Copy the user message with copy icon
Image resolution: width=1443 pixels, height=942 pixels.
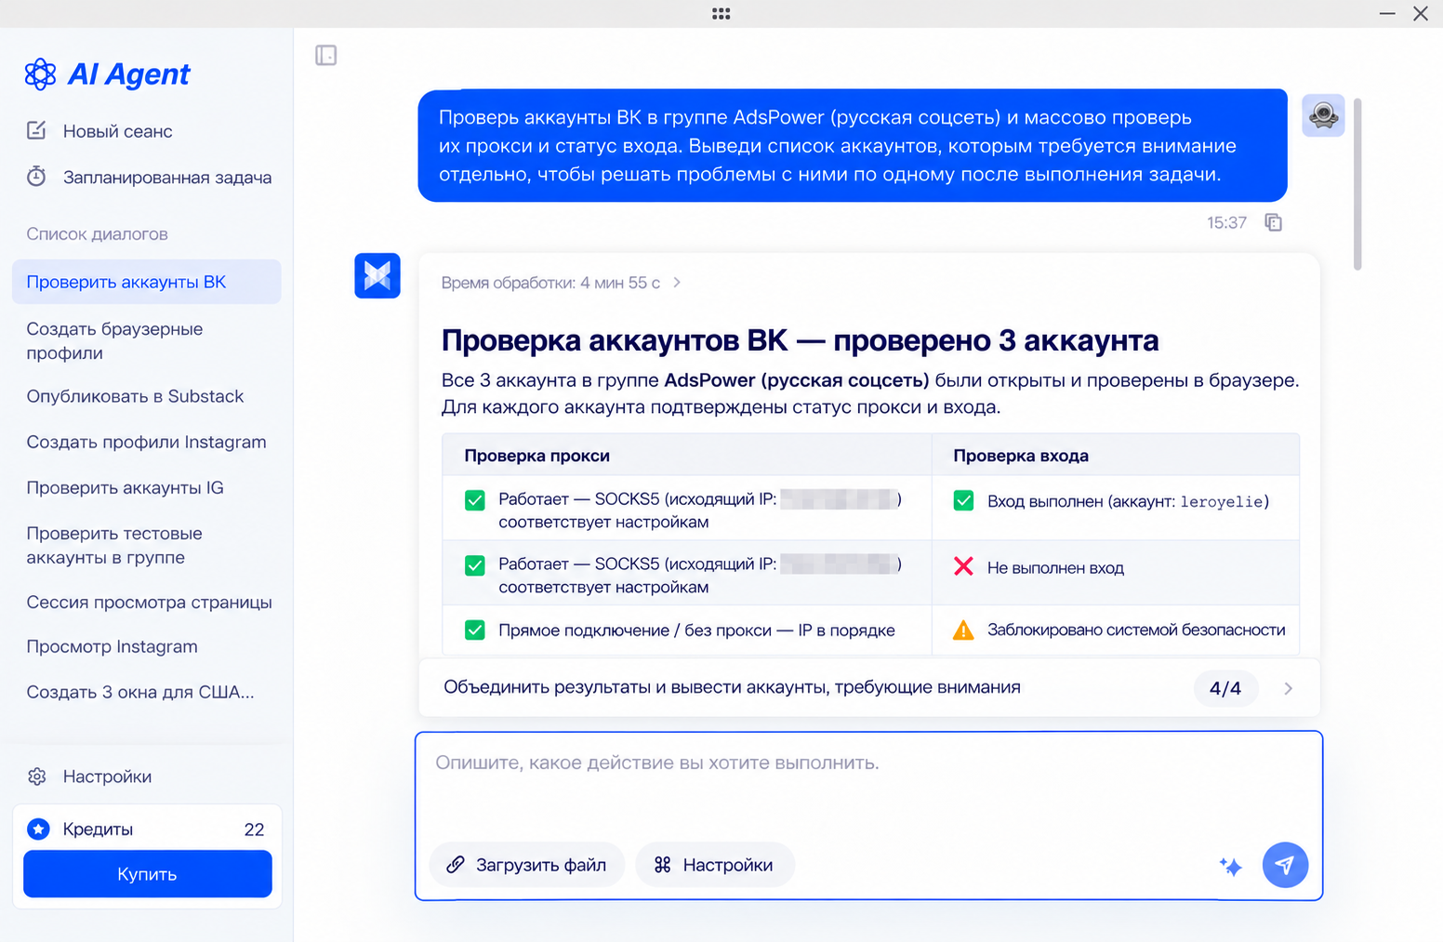1274,222
